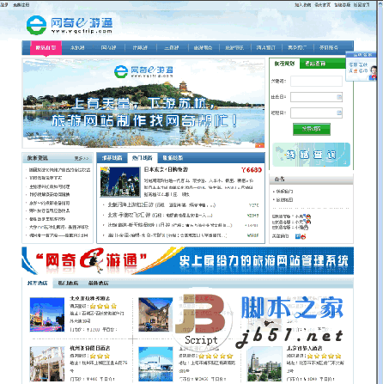Focus the return date input field

(x=316, y=113)
